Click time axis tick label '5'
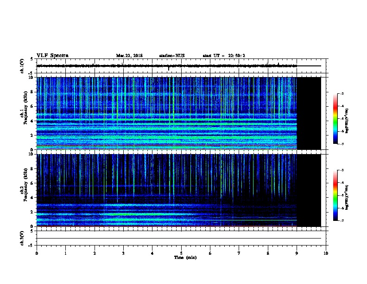This screenshot has height=284, width=367. (181, 253)
